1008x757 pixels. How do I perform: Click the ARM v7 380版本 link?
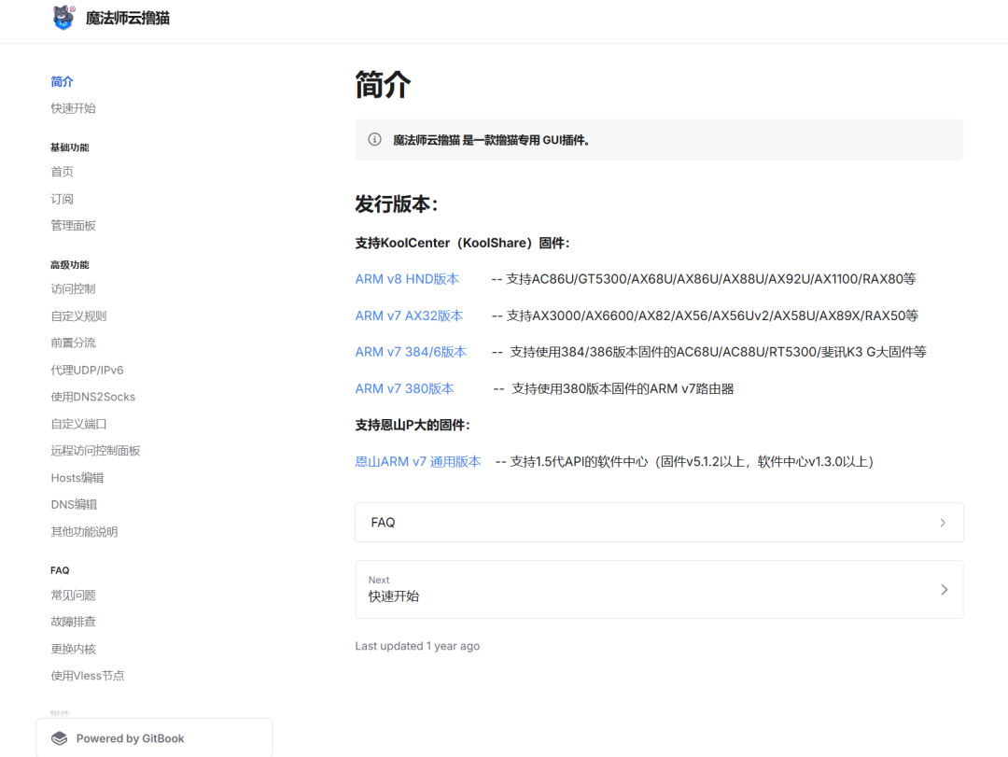click(404, 388)
